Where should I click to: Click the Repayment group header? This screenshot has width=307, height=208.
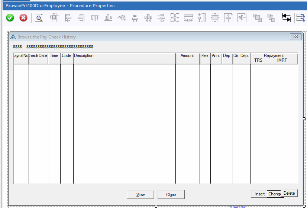(274, 56)
